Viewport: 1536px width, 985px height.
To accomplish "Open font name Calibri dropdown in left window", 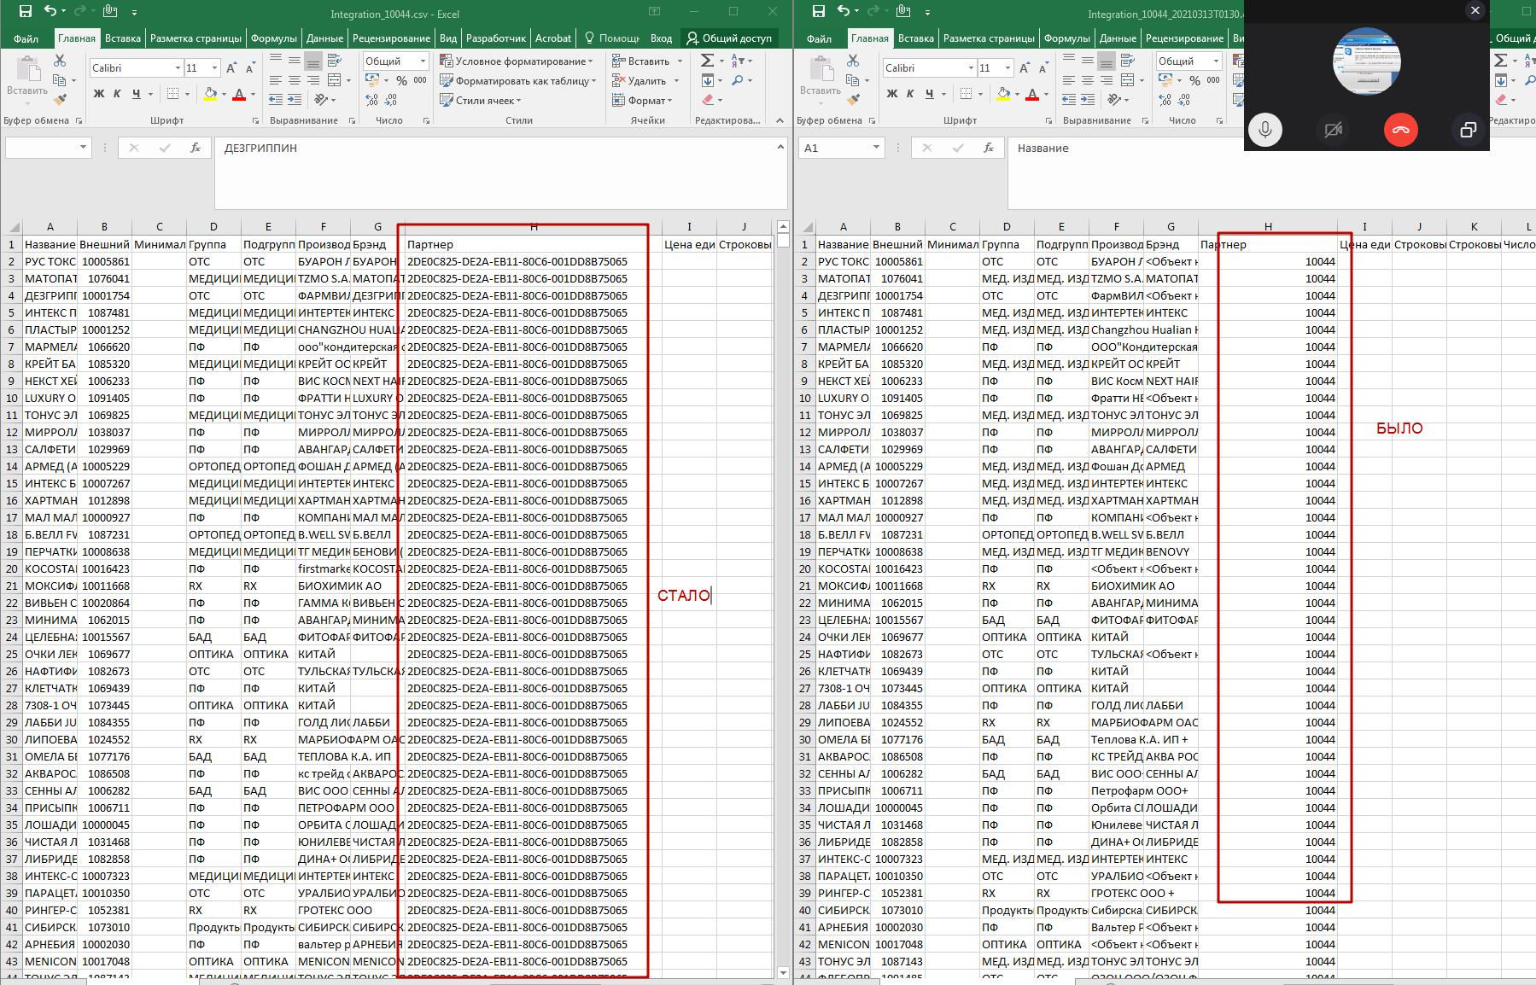I will coord(178,68).
